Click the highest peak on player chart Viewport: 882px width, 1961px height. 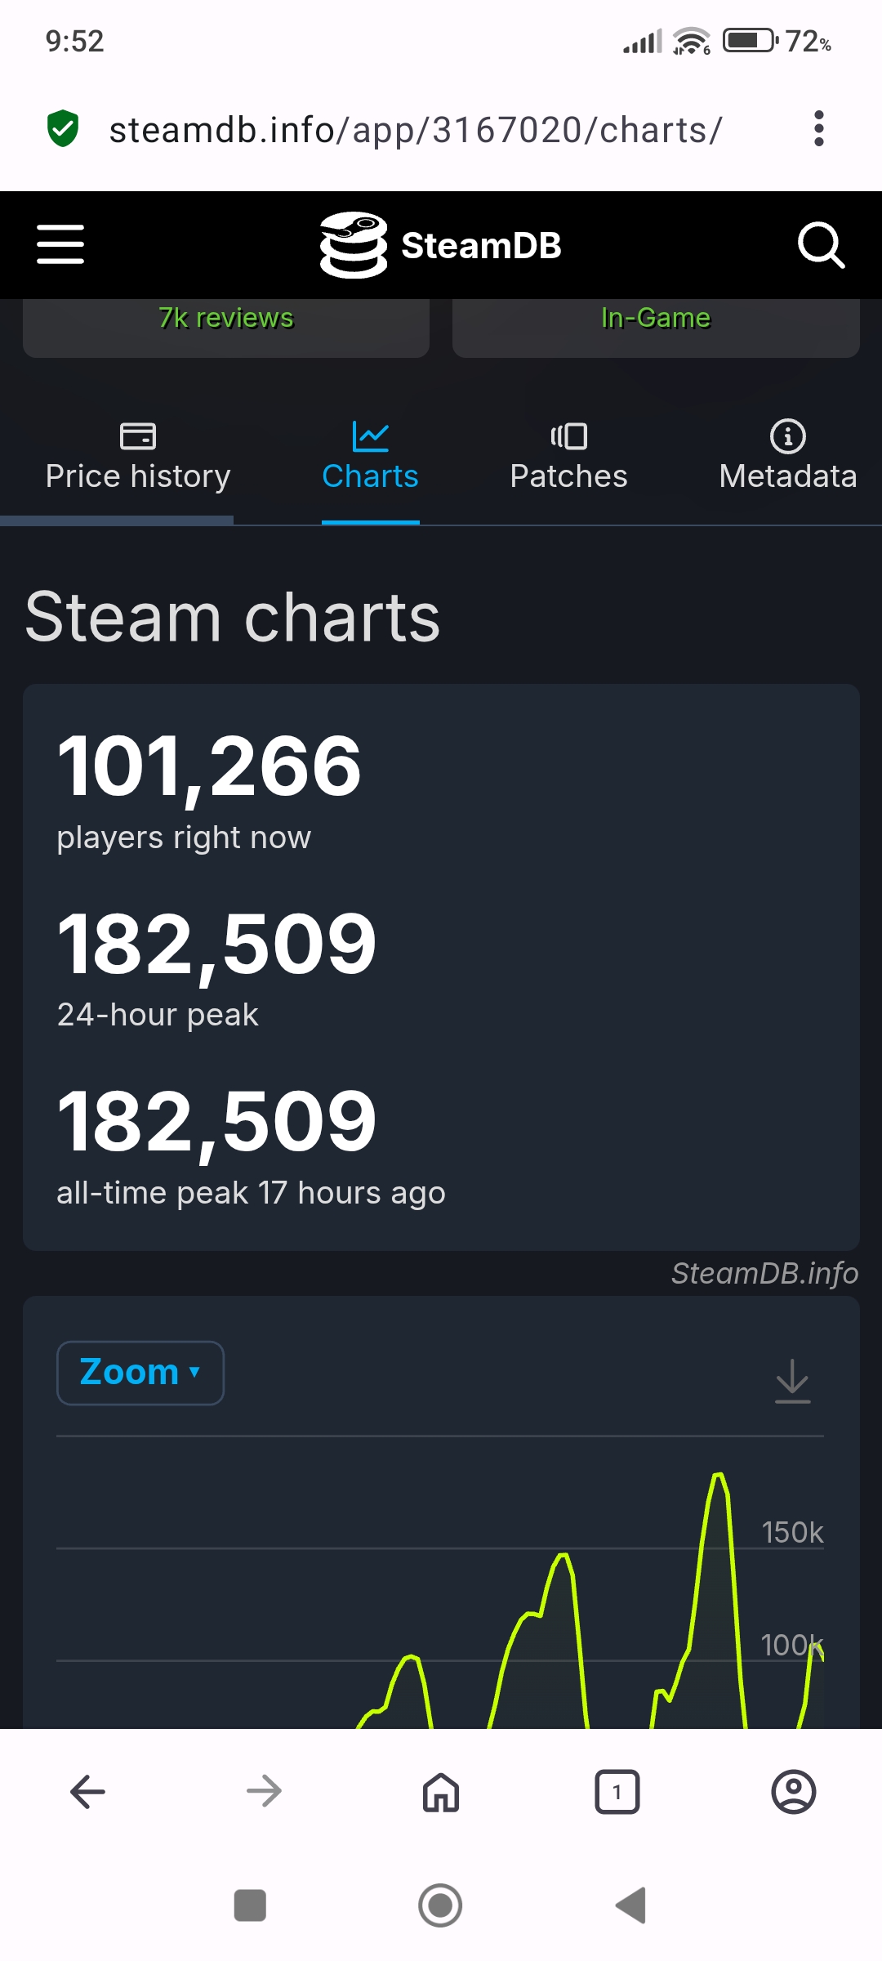[719, 1476]
